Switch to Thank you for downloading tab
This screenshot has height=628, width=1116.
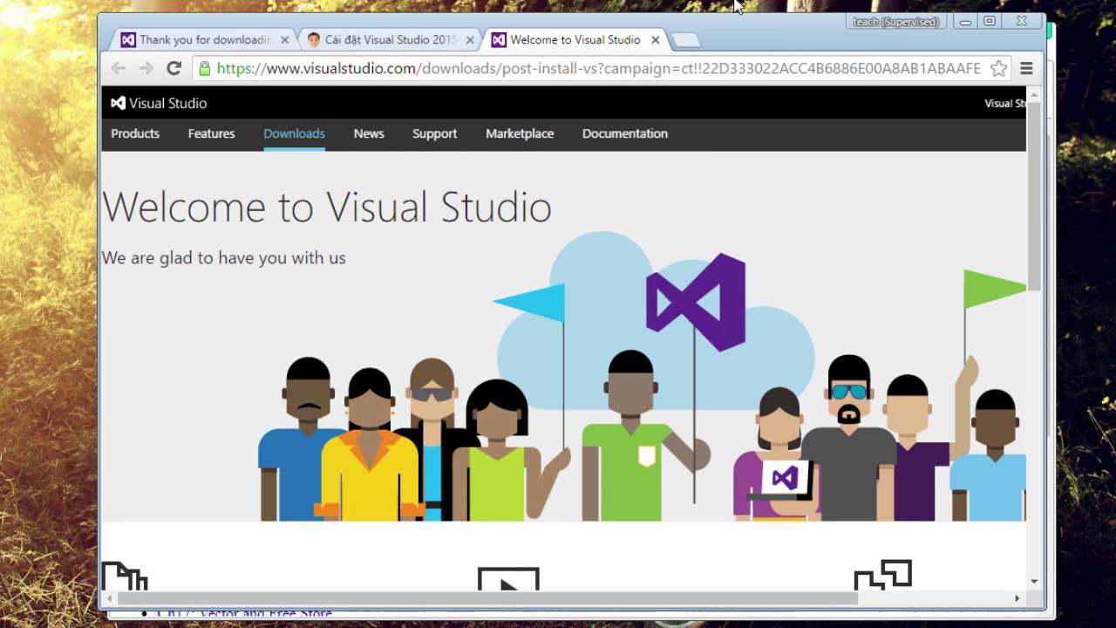(204, 39)
